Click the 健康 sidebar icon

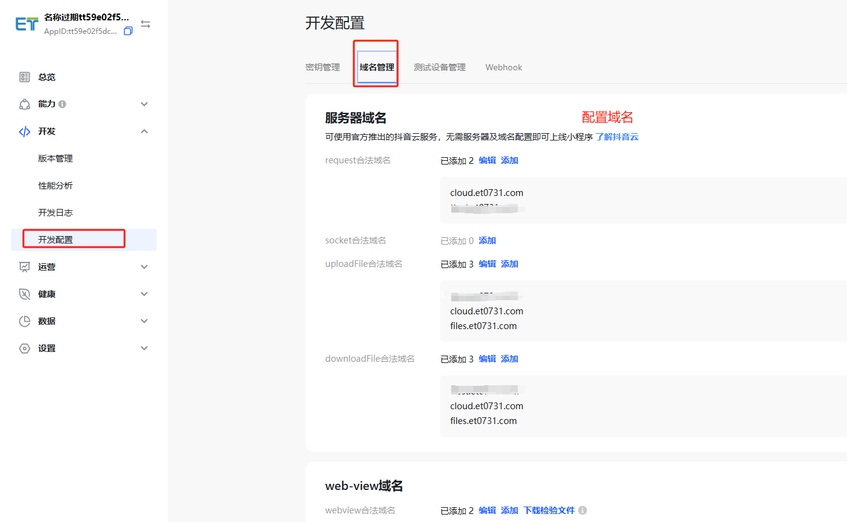(25, 294)
